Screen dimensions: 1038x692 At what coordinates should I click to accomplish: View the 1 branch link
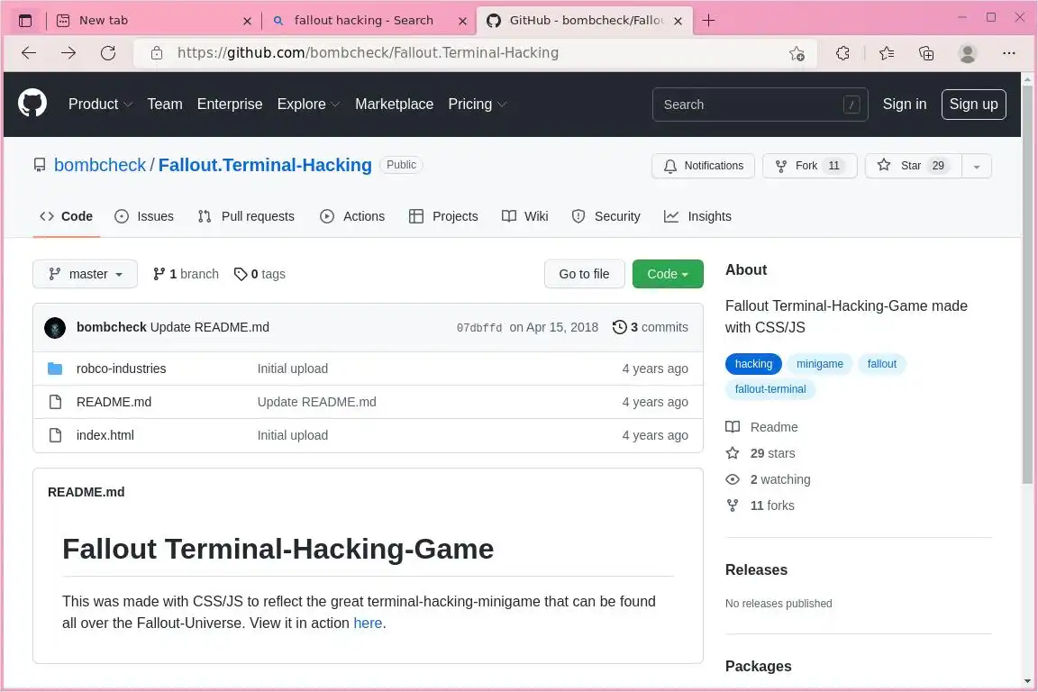coord(186,274)
